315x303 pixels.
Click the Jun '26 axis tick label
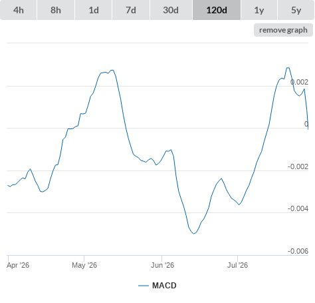(x=162, y=265)
